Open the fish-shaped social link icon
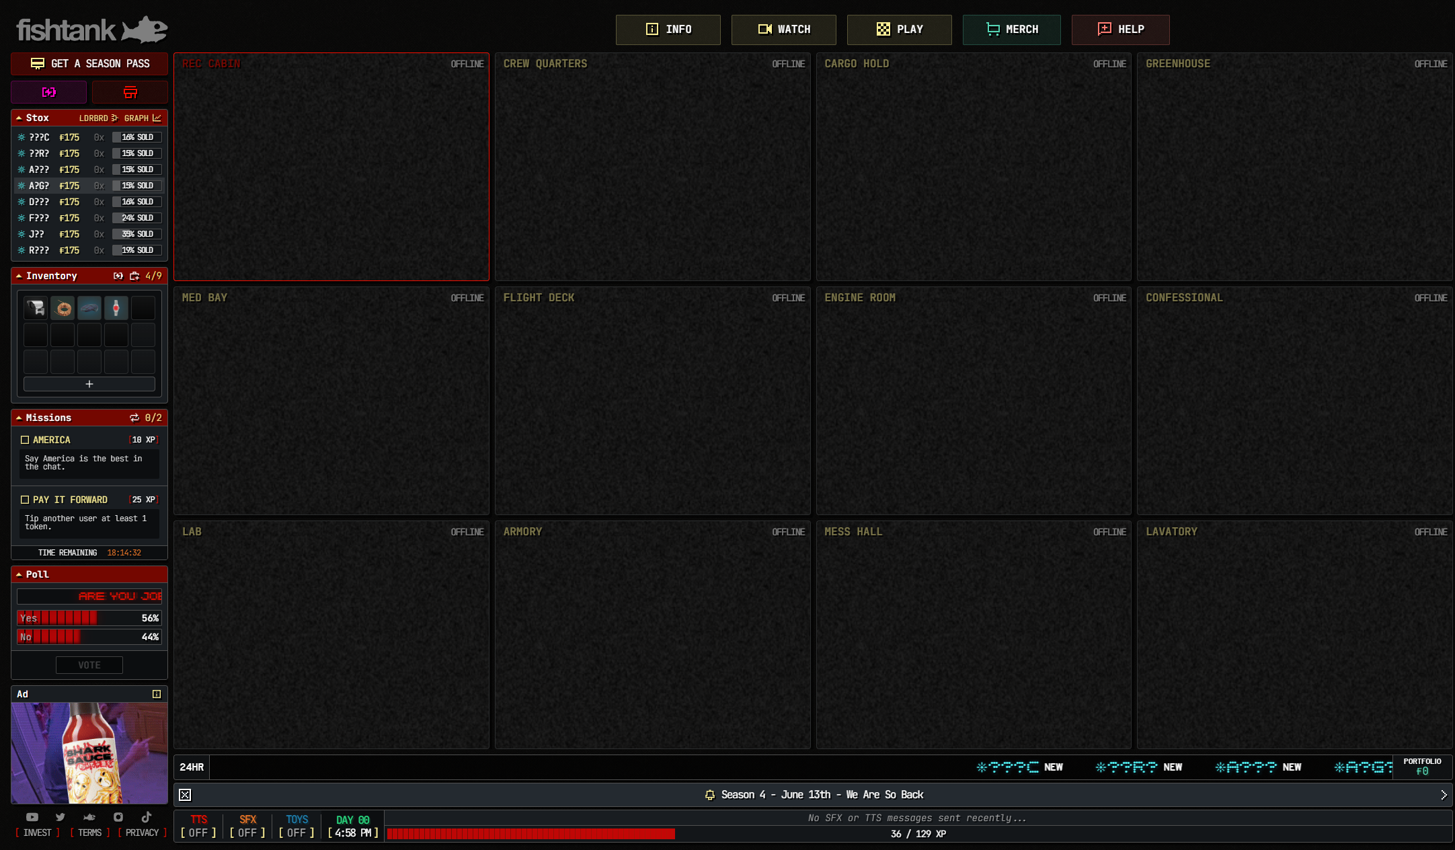This screenshot has height=850, width=1455. coord(89,817)
